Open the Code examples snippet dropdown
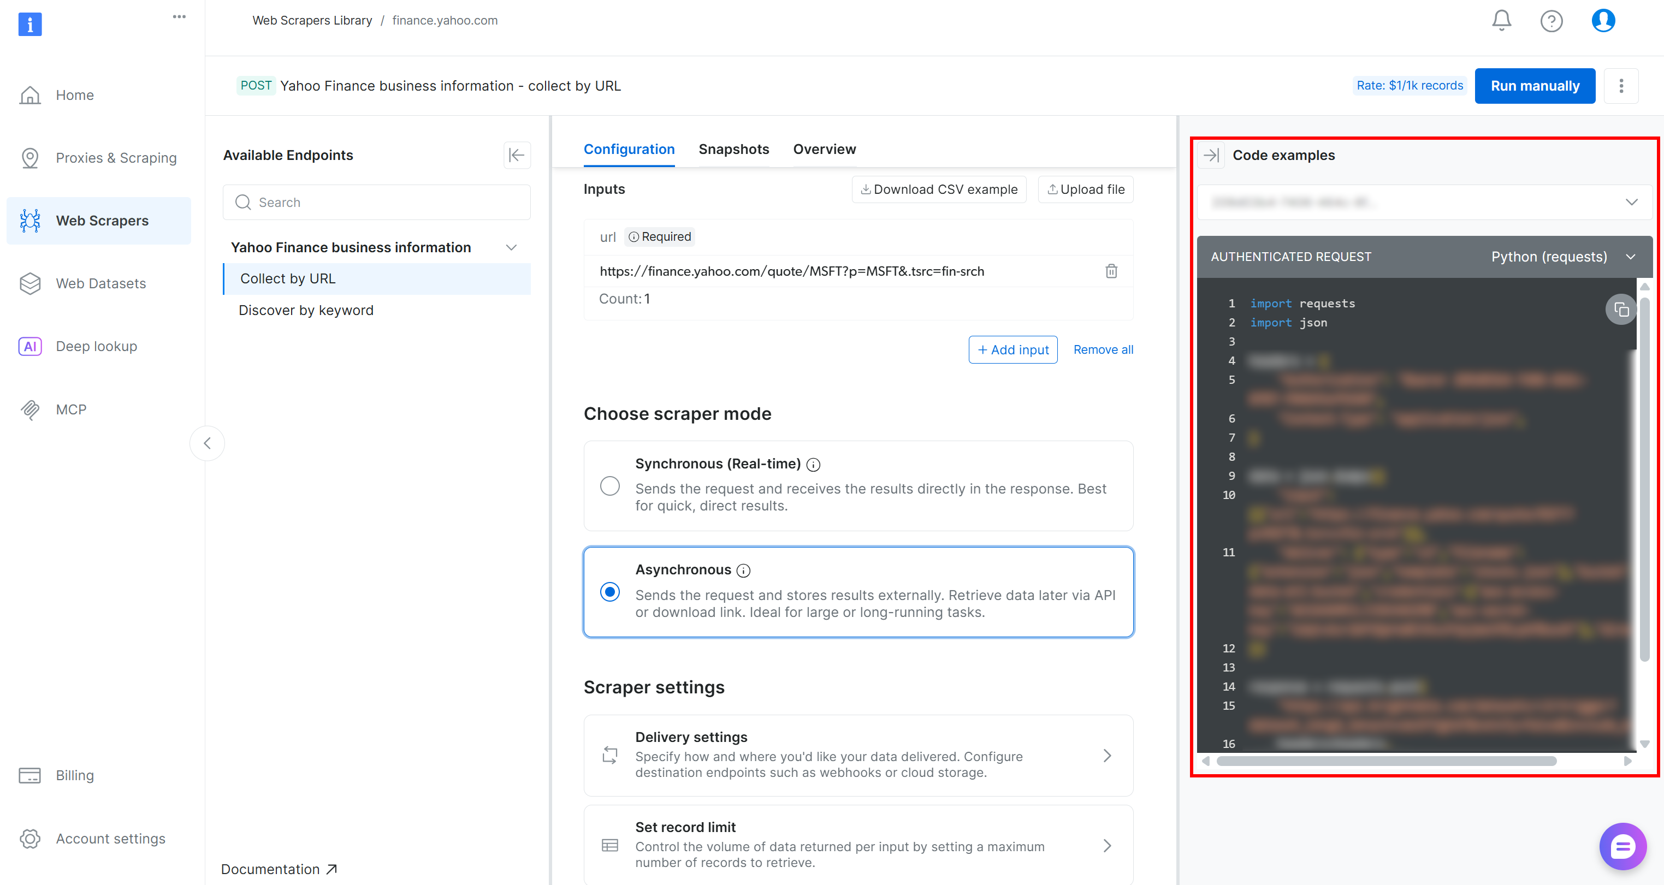Image resolution: width=1664 pixels, height=885 pixels. (1424, 201)
